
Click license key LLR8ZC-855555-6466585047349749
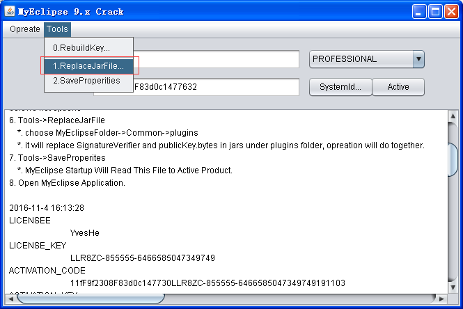143,258
